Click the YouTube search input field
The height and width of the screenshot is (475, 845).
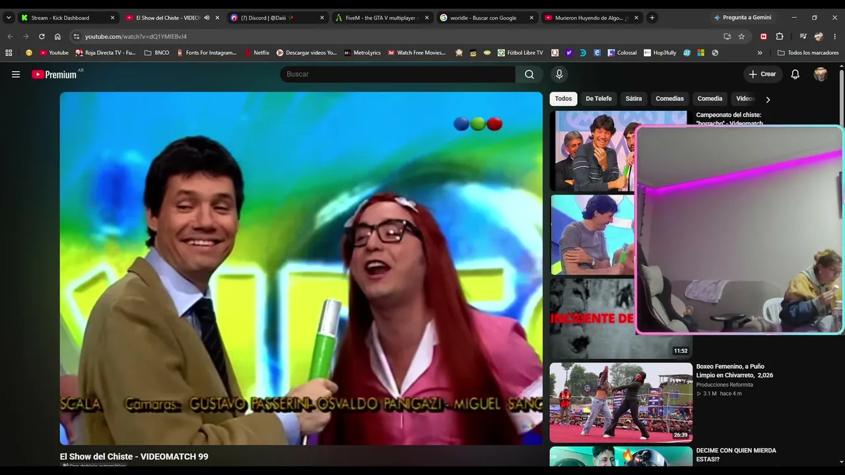397,75
